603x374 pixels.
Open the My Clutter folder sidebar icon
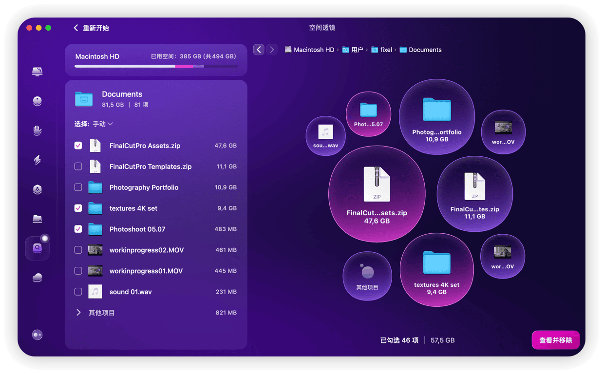tap(38, 219)
